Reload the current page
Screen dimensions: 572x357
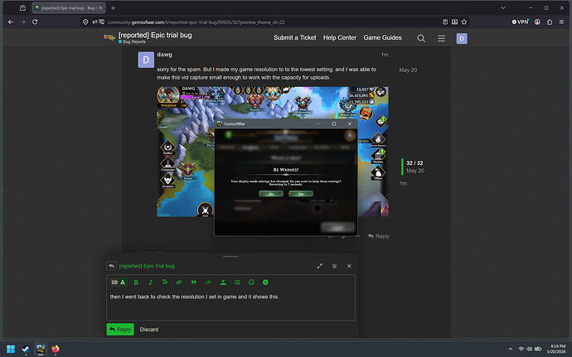click(x=35, y=22)
